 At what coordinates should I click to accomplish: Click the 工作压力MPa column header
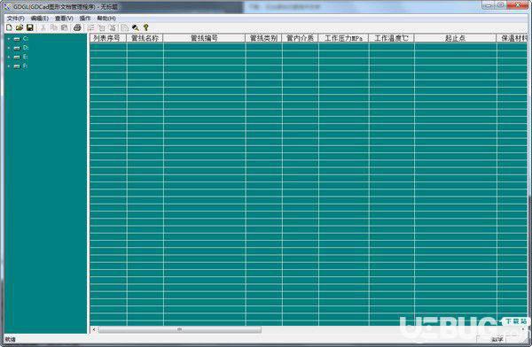tap(344, 38)
